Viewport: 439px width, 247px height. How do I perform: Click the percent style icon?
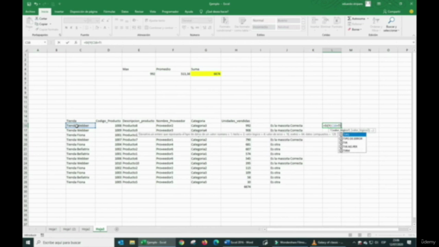[192, 27]
